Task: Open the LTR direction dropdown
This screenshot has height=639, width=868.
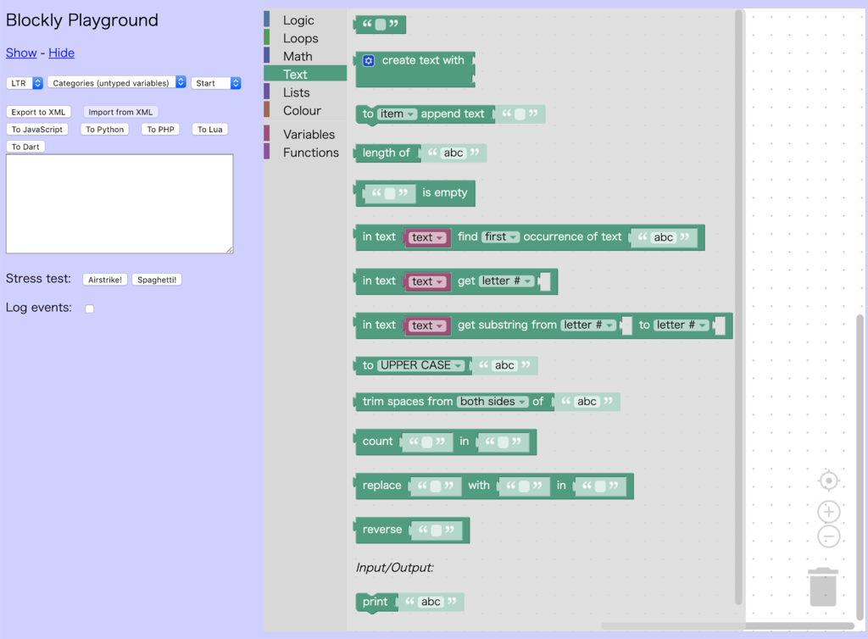Action: [24, 84]
